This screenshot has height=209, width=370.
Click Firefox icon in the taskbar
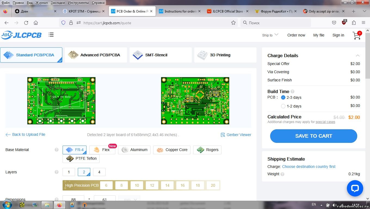59,205
